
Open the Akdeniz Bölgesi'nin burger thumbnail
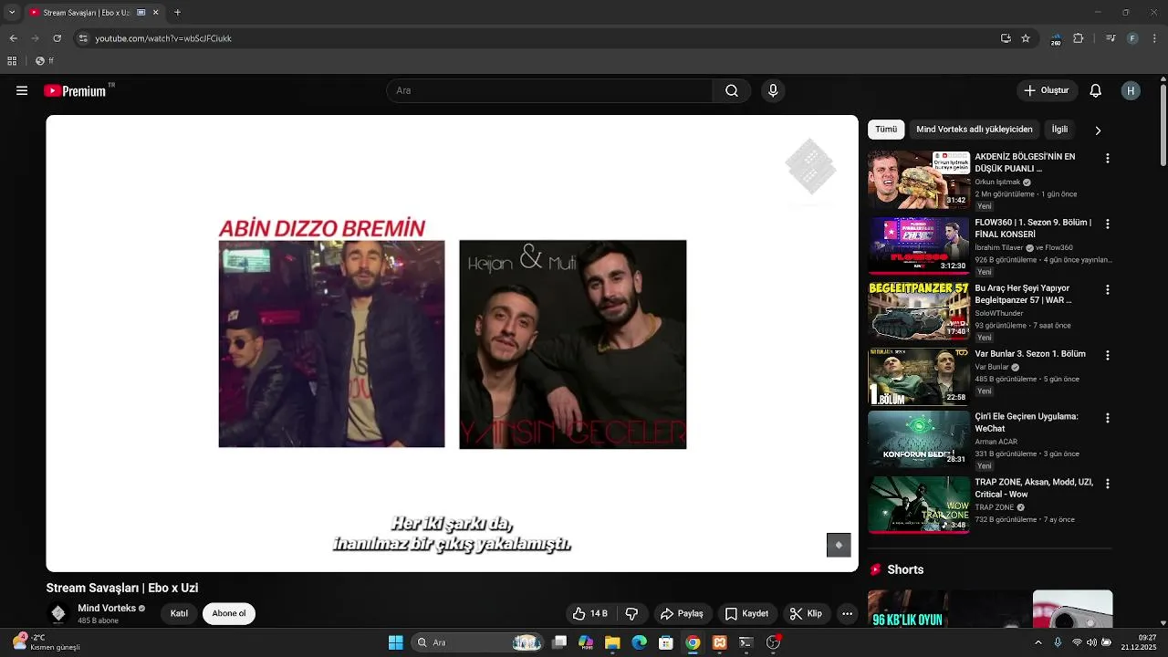click(x=919, y=180)
